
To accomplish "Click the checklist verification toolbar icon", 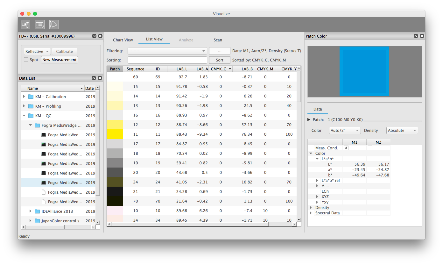I will click(40, 25).
